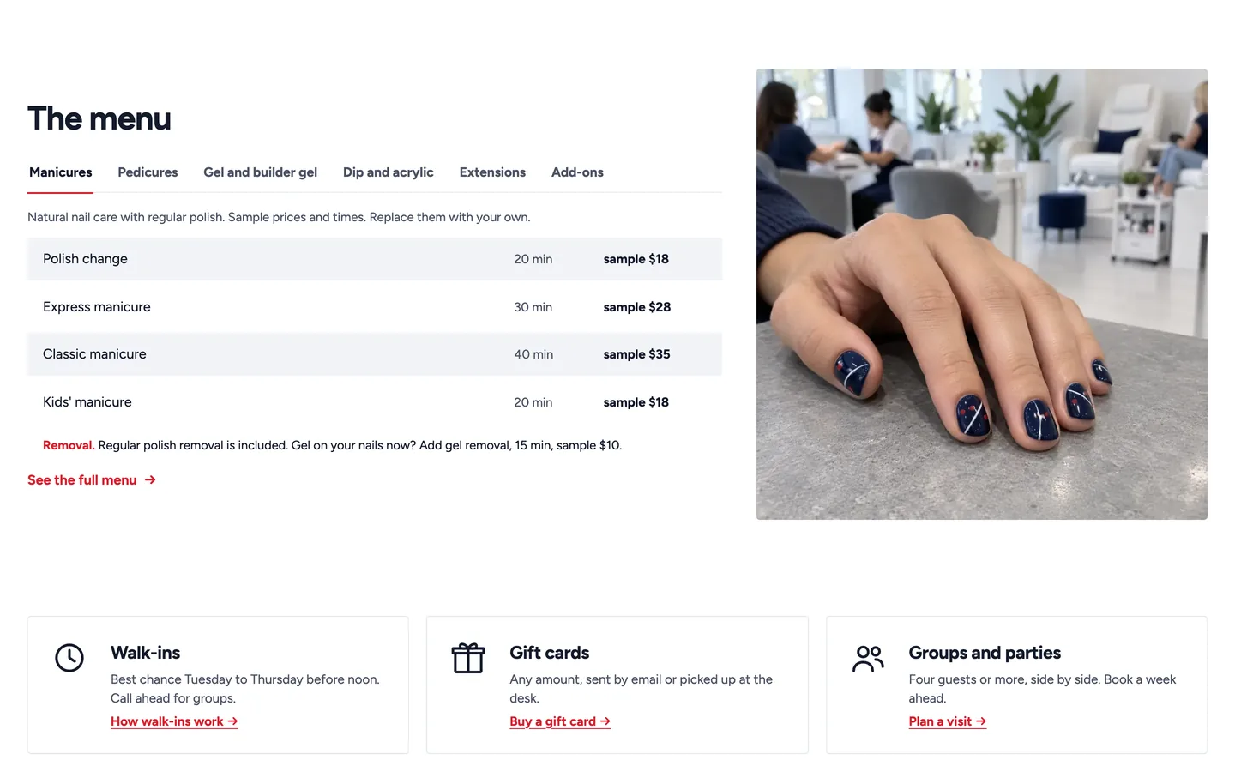Click the arrow after How walk-ins work

[232, 721]
